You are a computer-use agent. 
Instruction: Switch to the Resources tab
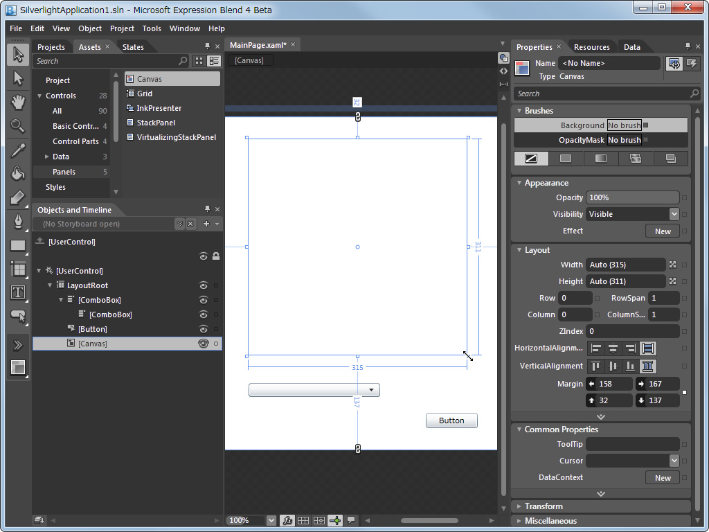click(x=592, y=46)
